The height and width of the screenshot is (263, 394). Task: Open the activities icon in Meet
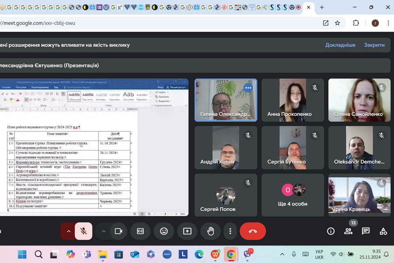tap(383, 231)
